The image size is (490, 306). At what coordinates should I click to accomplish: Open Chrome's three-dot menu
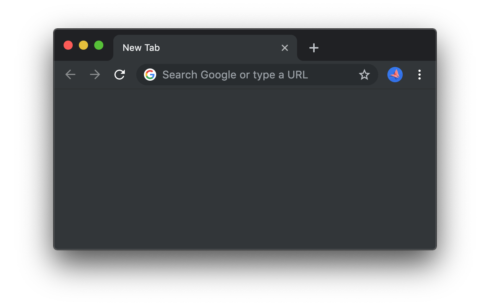tap(420, 75)
